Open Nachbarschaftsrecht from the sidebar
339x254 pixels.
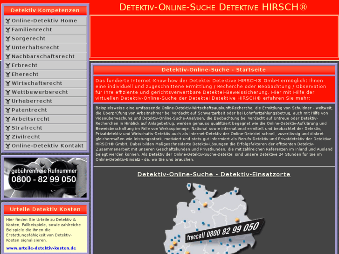(x=45, y=56)
